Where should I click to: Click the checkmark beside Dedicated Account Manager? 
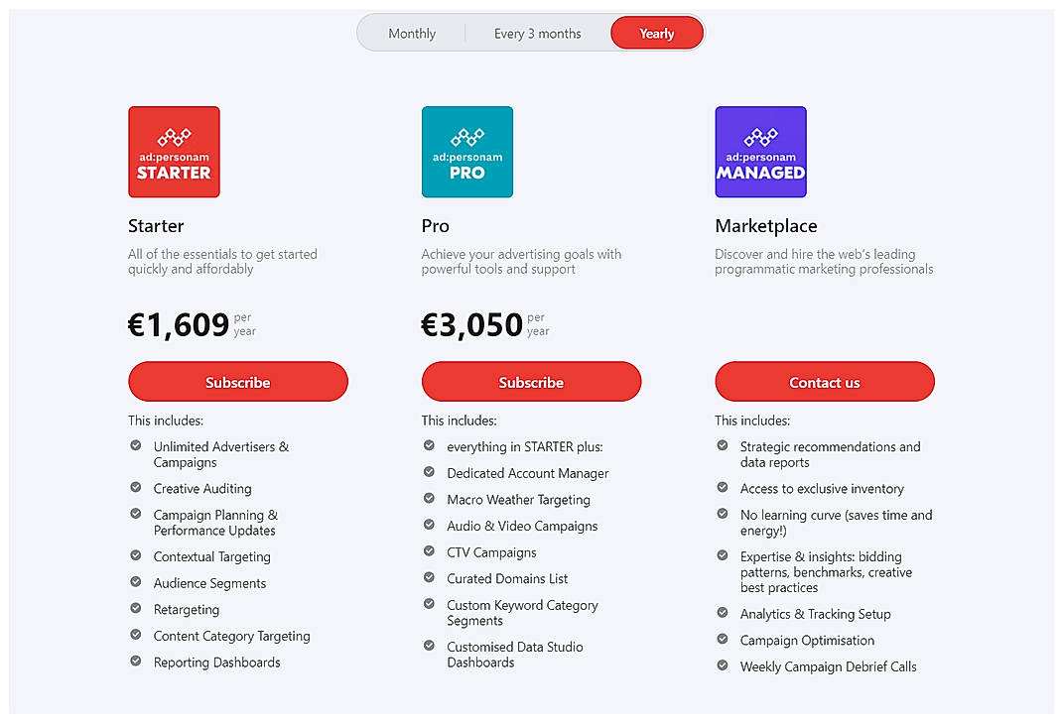429,472
